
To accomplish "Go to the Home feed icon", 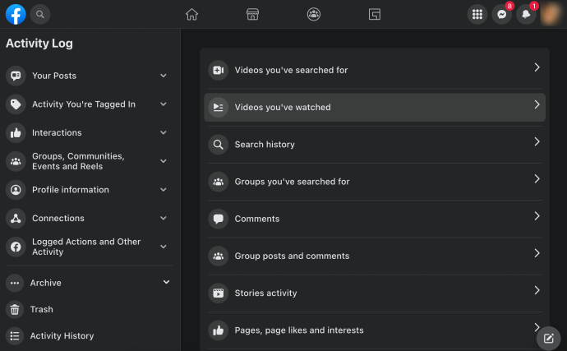I will [191, 15].
